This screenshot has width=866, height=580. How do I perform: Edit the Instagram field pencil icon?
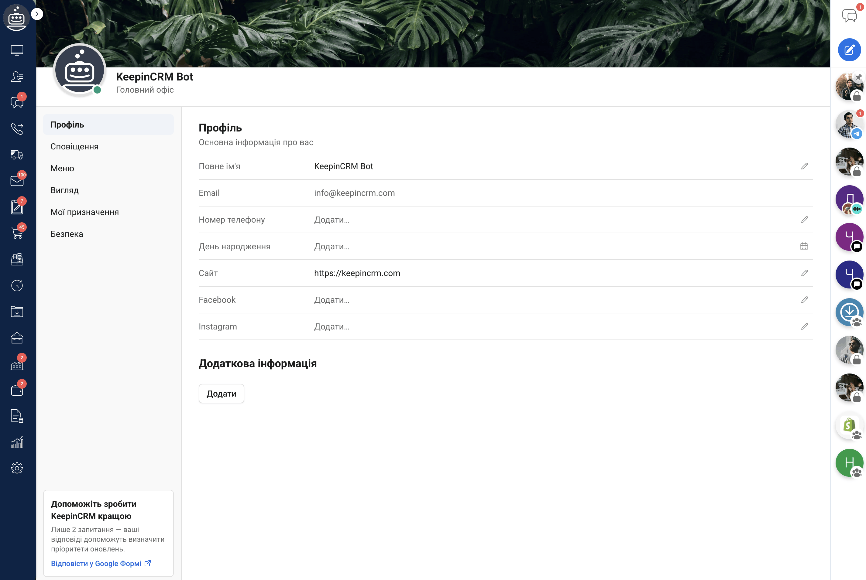(805, 327)
